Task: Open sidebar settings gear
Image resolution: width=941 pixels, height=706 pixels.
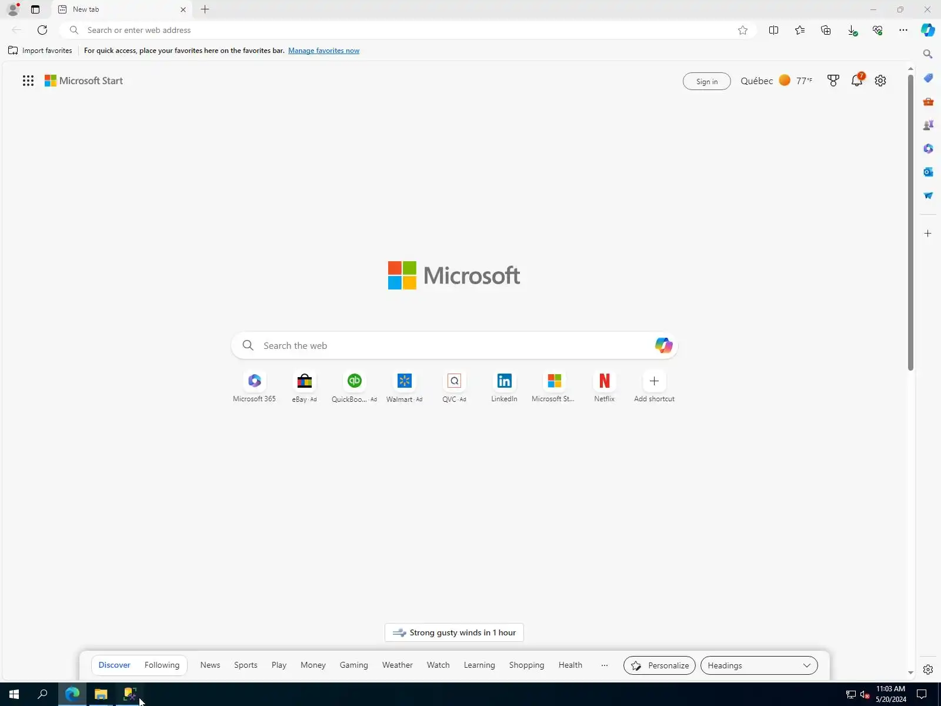Action: pyautogui.click(x=928, y=670)
